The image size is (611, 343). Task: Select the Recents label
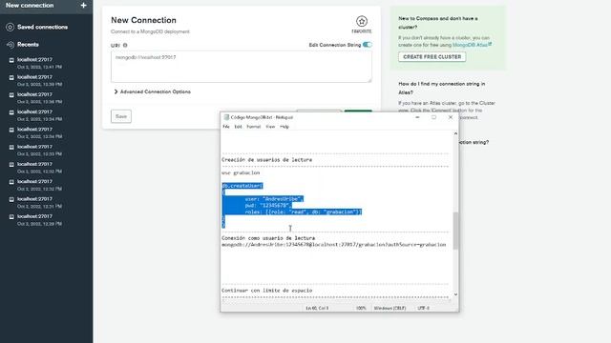(x=28, y=45)
